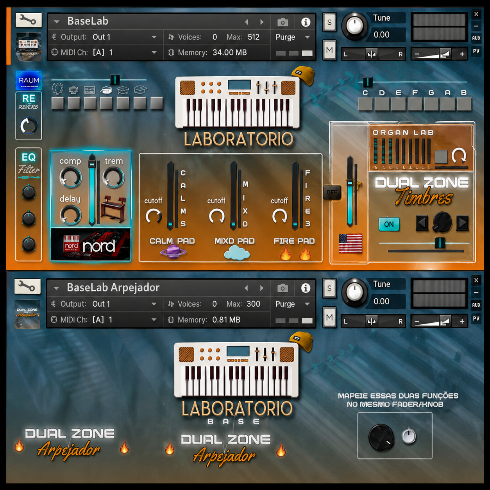Open BaseLab Arpejador MIDI Ch dropdown
Image resolution: width=490 pixels, height=490 pixels.
tap(154, 320)
